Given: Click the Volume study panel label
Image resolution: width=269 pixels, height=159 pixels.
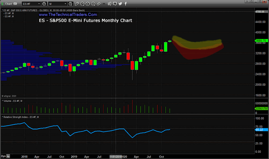Looking at the screenshot, I should click(12, 101).
